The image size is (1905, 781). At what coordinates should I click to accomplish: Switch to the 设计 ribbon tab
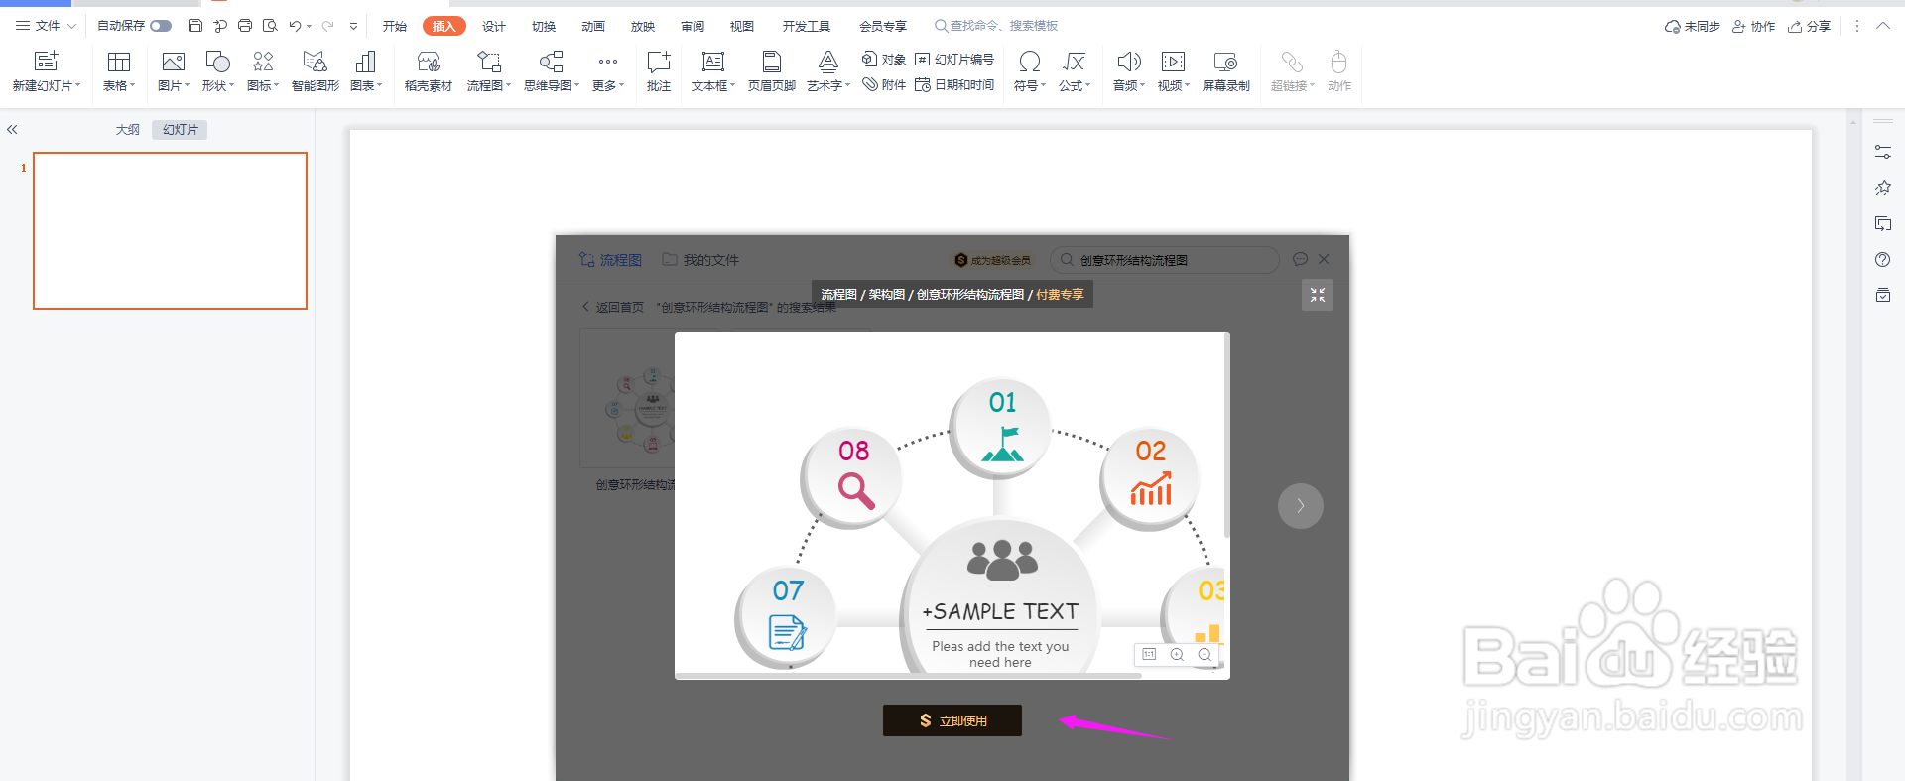(x=494, y=26)
